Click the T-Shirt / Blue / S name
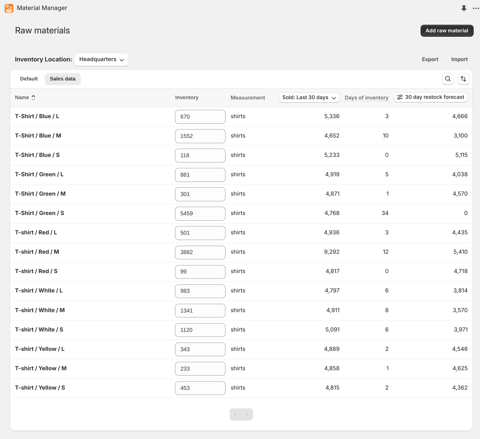480x439 pixels. pos(37,155)
